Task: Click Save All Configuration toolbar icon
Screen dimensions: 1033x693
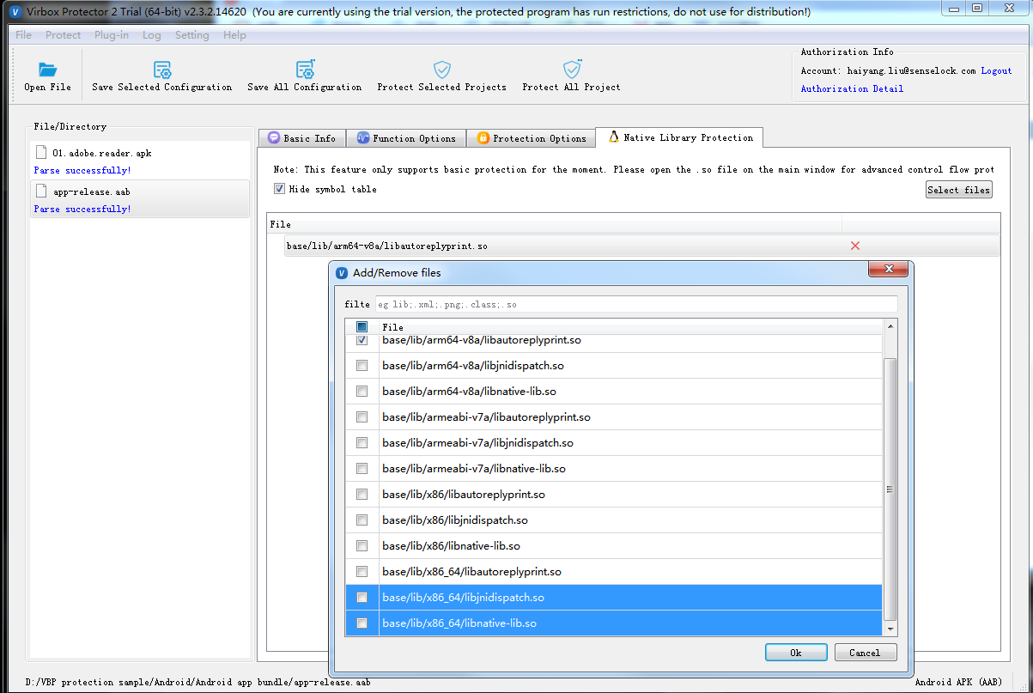Action: pyautogui.click(x=305, y=70)
